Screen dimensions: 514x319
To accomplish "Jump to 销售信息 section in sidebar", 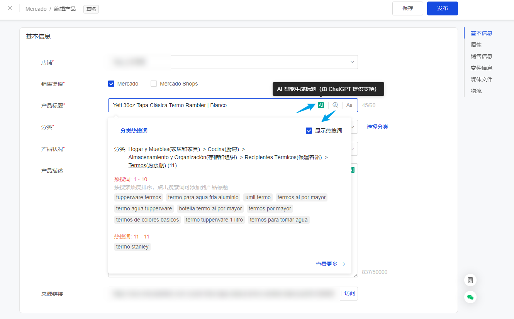I will (482, 56).
